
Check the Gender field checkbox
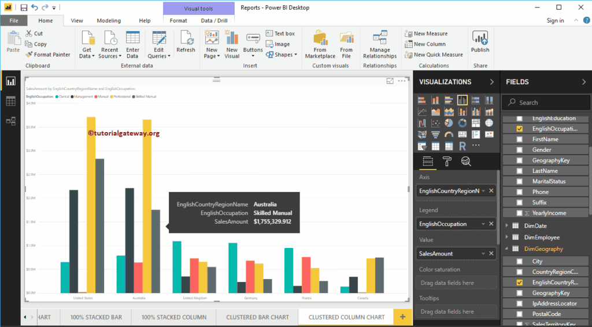520,150
